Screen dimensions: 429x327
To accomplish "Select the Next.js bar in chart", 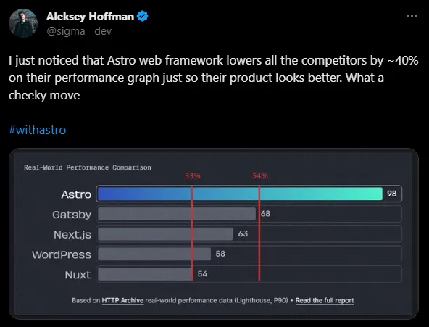I will tap(165, 234).
